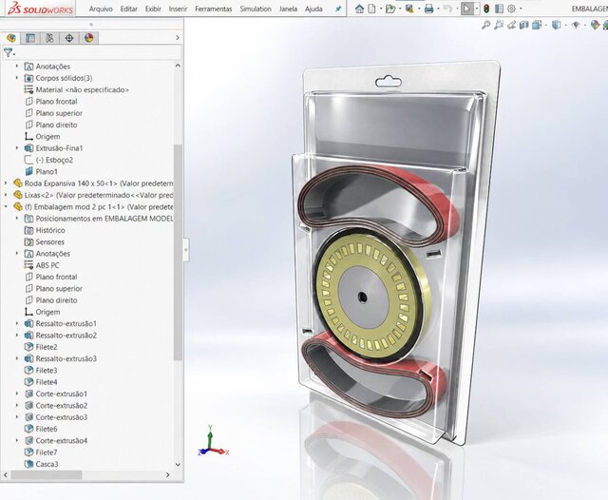Click the Edit Appearance color ball icon
Screen dimensions: 608x500
click(595, 26)
